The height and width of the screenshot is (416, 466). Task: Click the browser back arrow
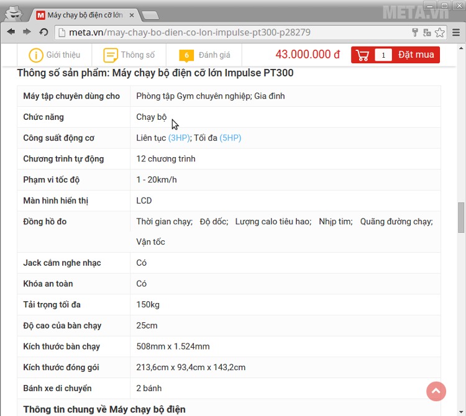pos(11,32)
